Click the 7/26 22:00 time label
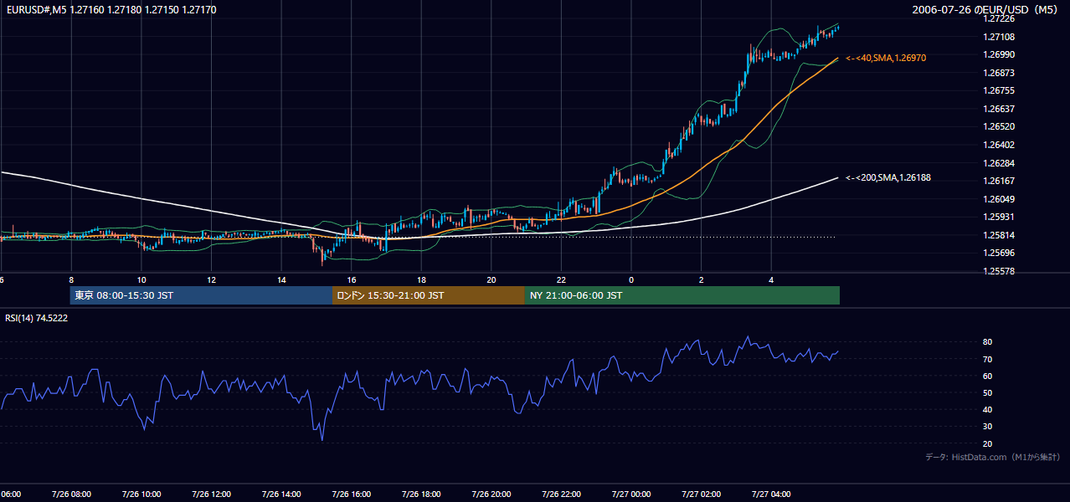1070x502 pixels. pyautogui.click(x=561, y=494)
